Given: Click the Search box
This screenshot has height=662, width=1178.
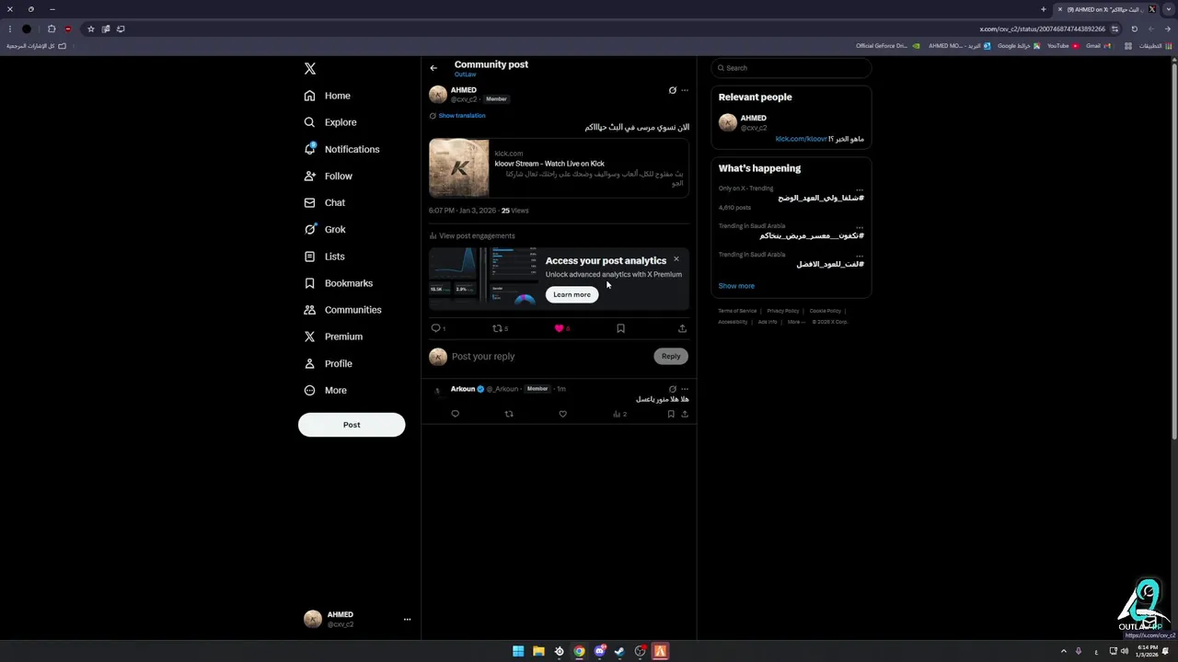Looking at the screenshot, I should pyautogui.click(x=791, y=68).
